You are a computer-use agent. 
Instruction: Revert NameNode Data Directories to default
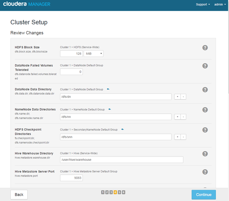[x=110, y=109]
